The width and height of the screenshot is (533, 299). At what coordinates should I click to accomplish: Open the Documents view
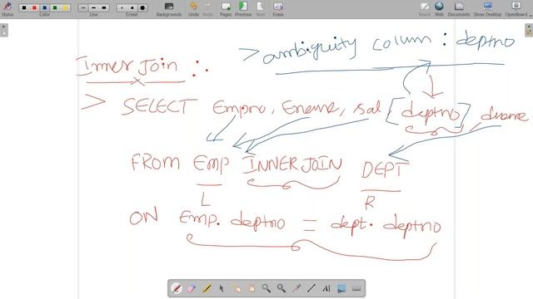pos(459,9)
